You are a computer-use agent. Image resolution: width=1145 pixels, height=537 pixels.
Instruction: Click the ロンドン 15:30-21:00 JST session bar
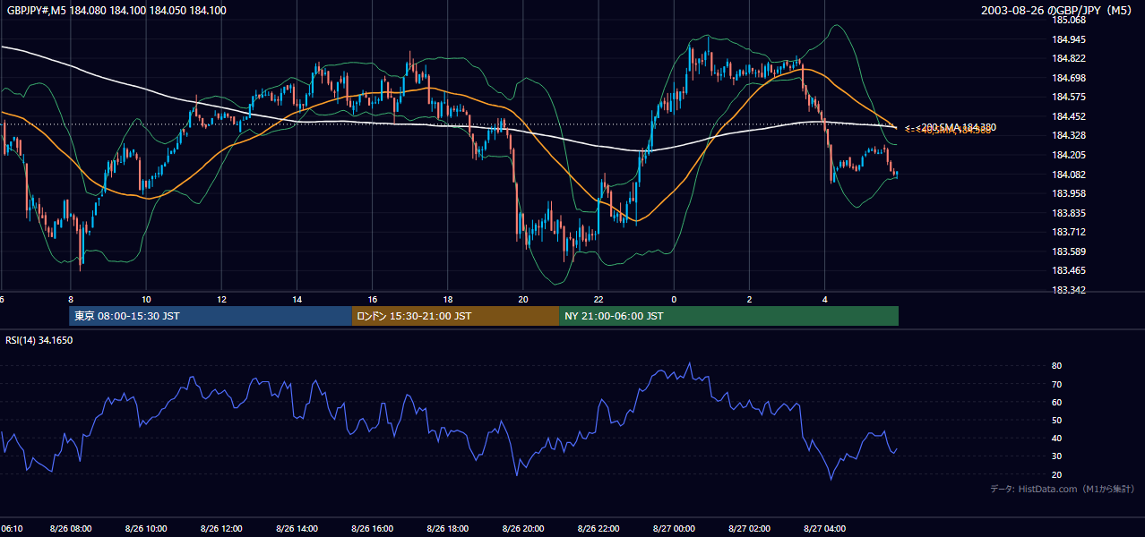(455, 316)
